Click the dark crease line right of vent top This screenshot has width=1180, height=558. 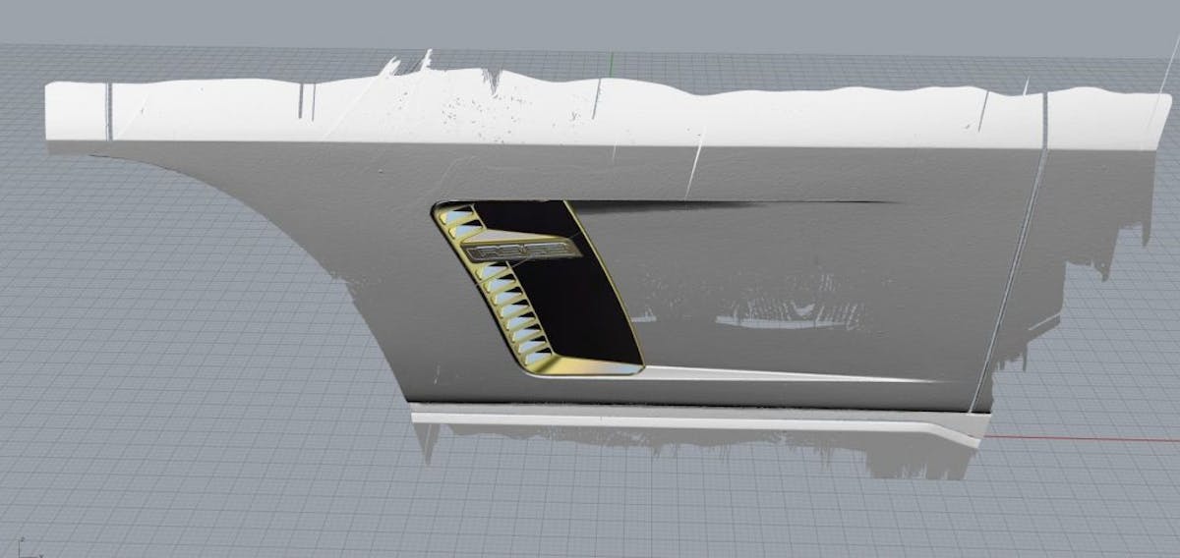click(x=737, y=205)
